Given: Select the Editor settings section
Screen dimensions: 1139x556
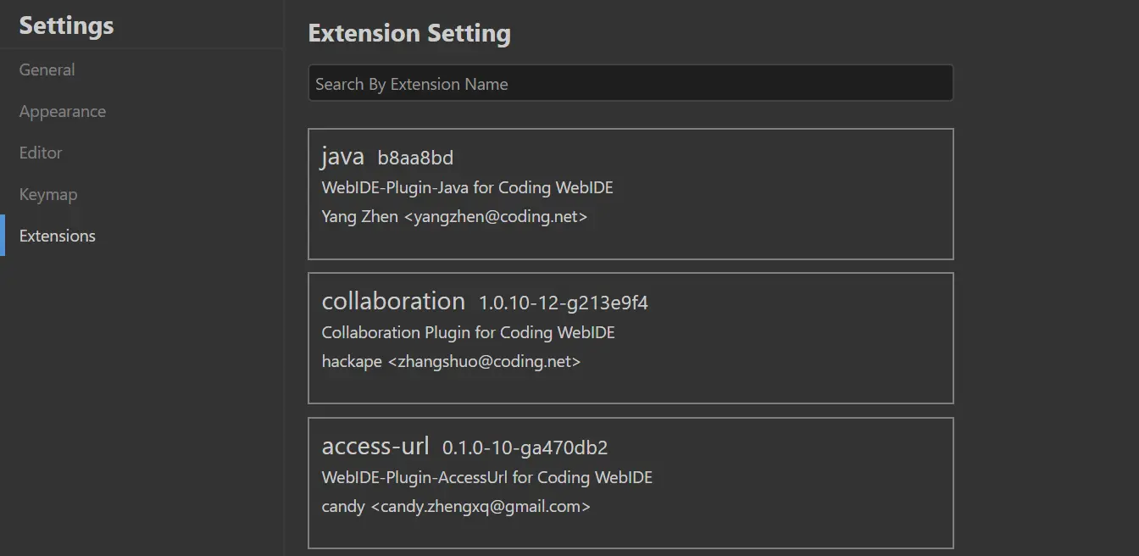Looking at the screenshot, I should click(40, 153).
